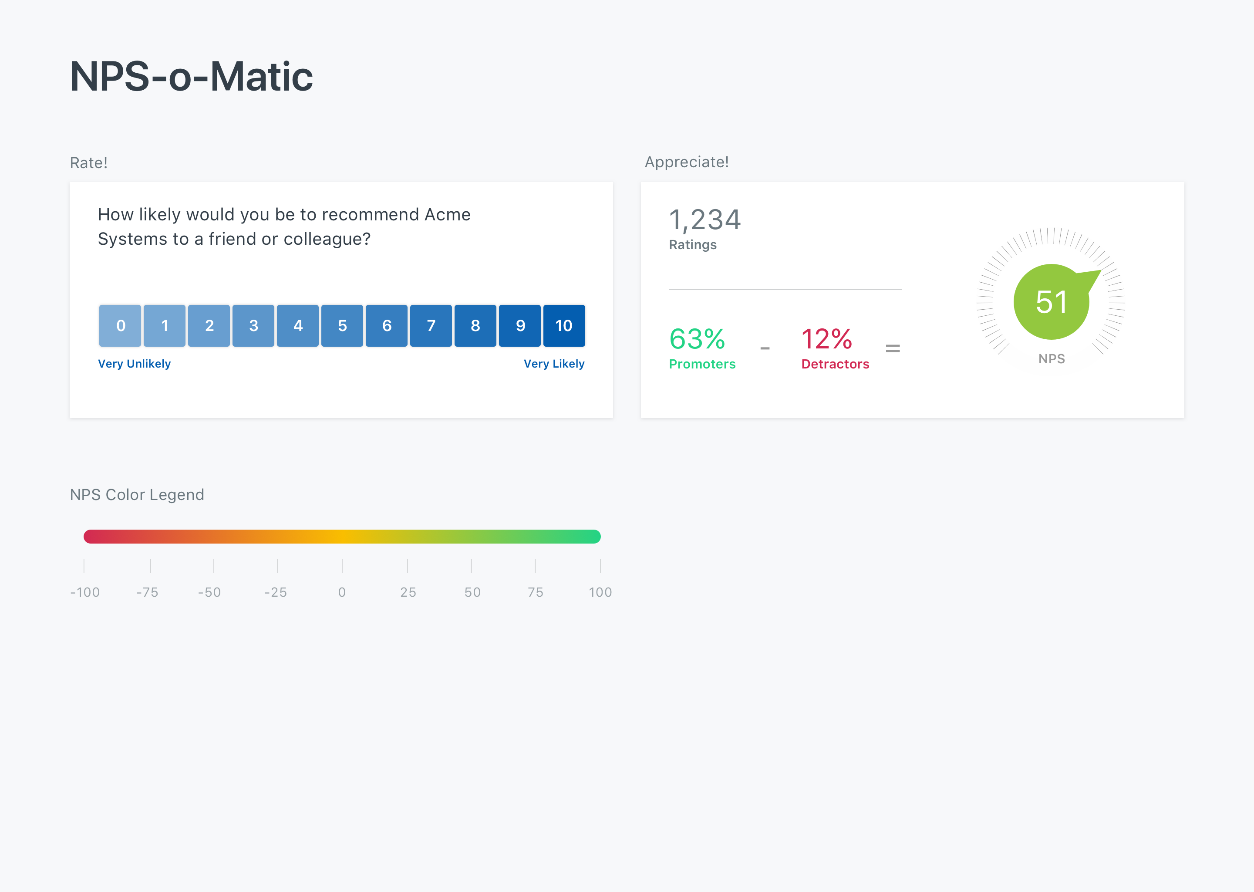Choose rating 6
Image resolution: width=1254 pixels, height=892 pixels.
(387, 326)
